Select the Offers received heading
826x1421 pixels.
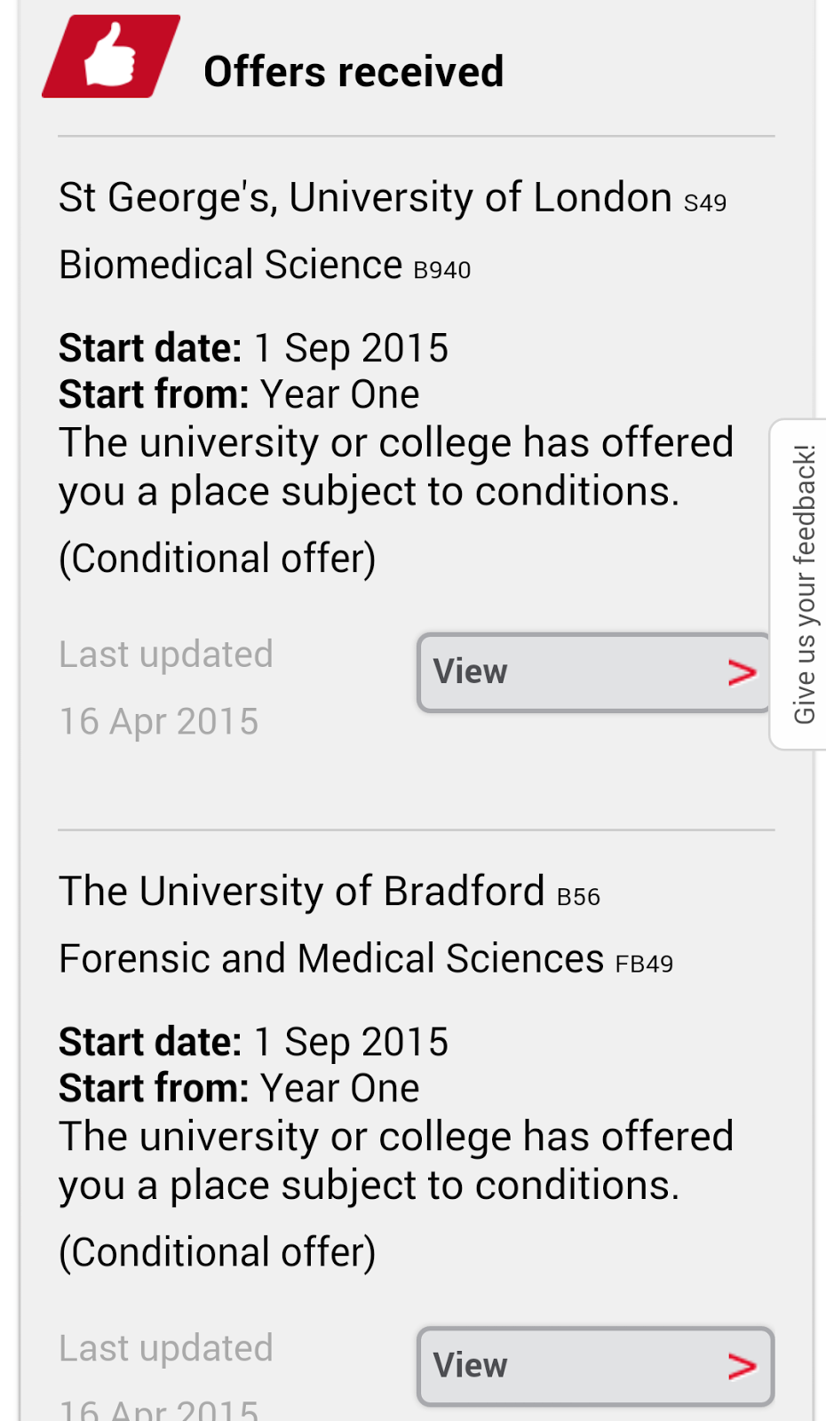click(353, 72)
